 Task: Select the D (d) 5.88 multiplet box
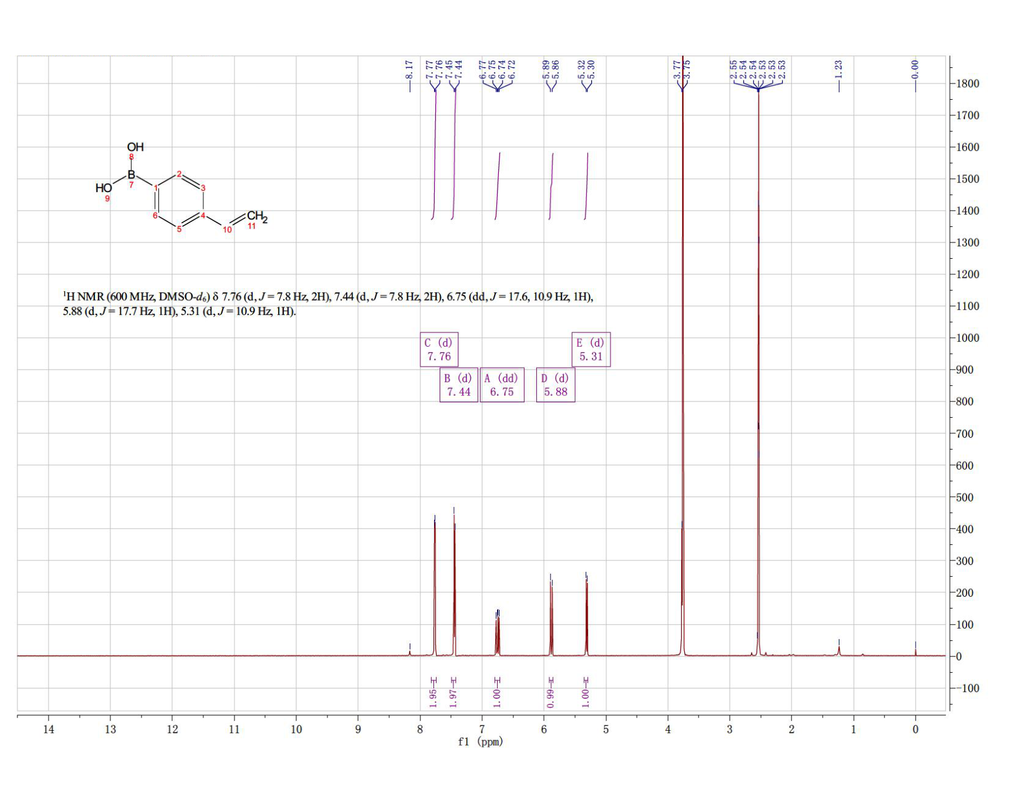[556, 385]
